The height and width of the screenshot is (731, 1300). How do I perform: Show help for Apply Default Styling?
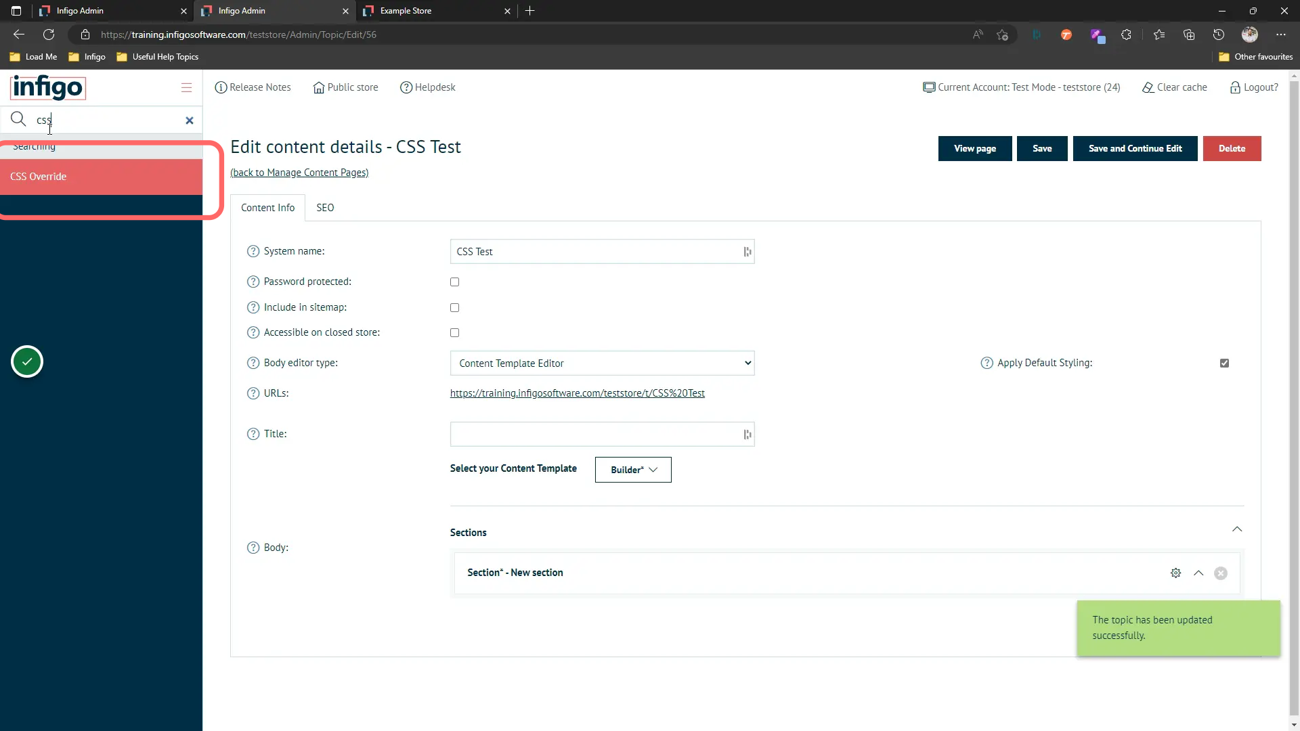pyautogui.click(x=987, y=363)
